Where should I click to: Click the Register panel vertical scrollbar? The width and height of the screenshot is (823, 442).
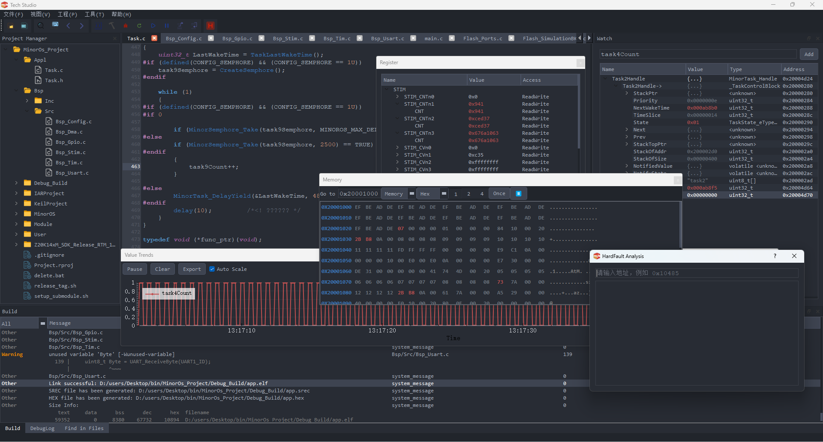(x=579, y=112)
